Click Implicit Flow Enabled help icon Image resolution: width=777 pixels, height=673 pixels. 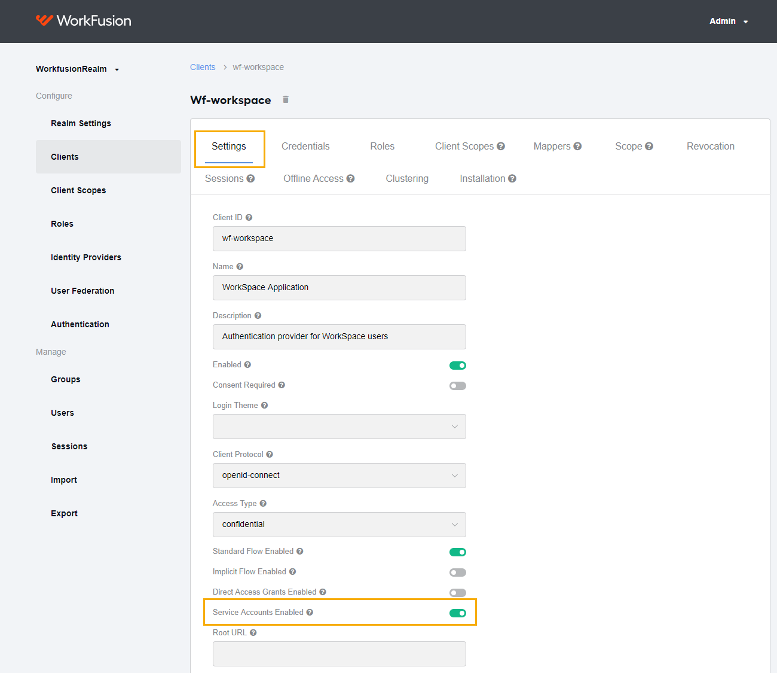[x=292, y=572]
